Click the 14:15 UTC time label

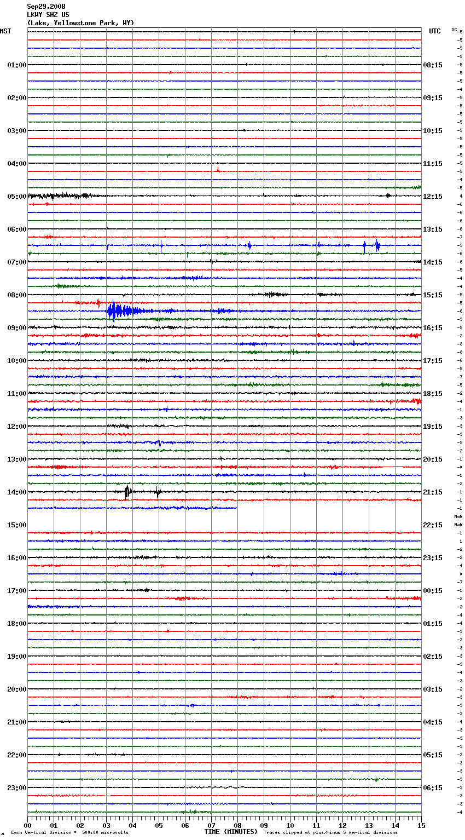(433, 262)
